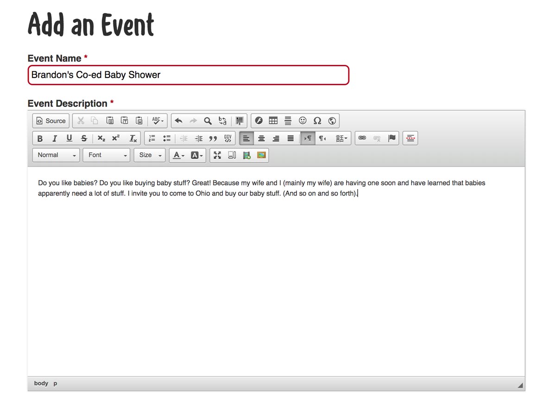Insert a block quote

pos(213,138)
